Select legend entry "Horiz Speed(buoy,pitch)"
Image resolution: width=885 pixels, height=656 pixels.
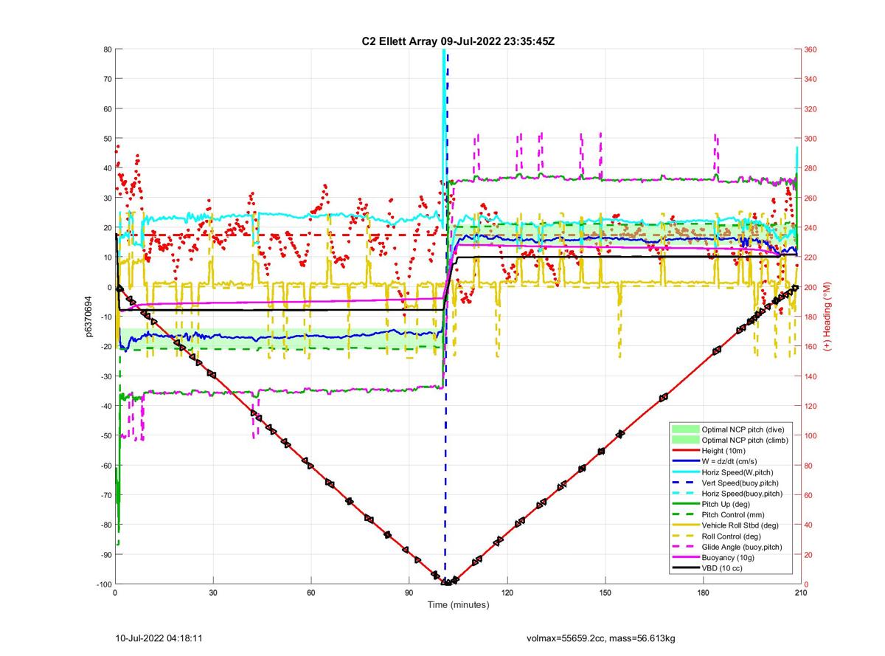(742, 494)
